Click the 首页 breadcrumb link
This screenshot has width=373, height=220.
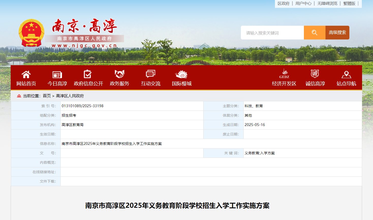click(47, 96)
